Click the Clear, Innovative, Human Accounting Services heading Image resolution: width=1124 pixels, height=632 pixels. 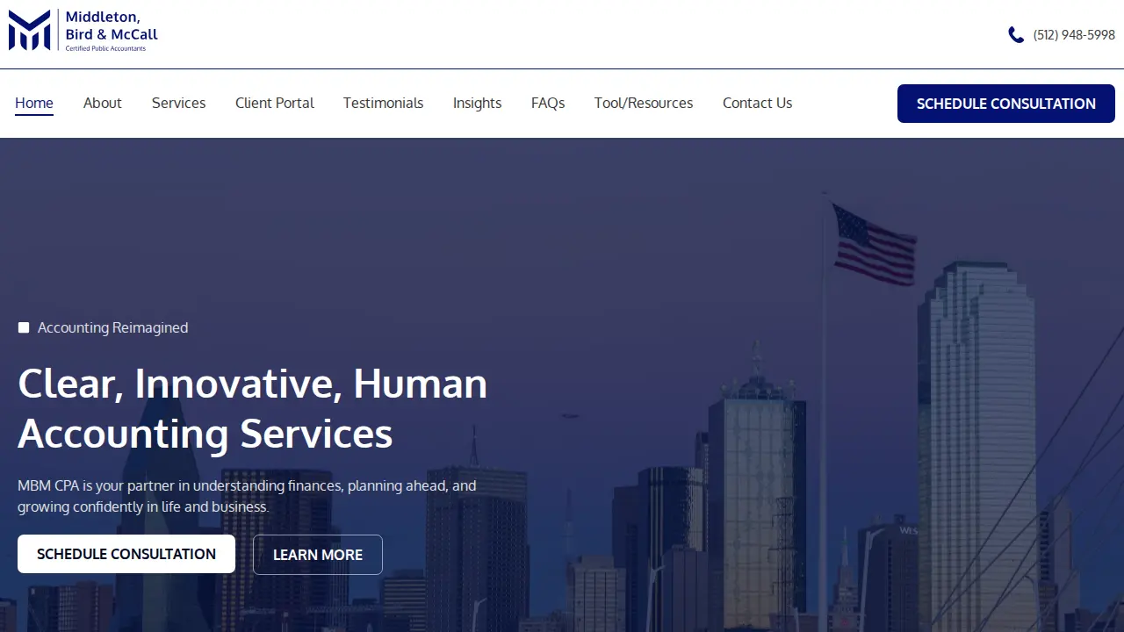(253, 408)
